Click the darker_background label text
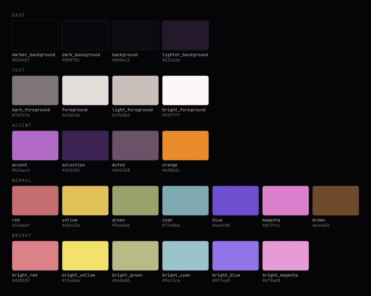This screenshot has width=371, height=296. tap(34, 55)
